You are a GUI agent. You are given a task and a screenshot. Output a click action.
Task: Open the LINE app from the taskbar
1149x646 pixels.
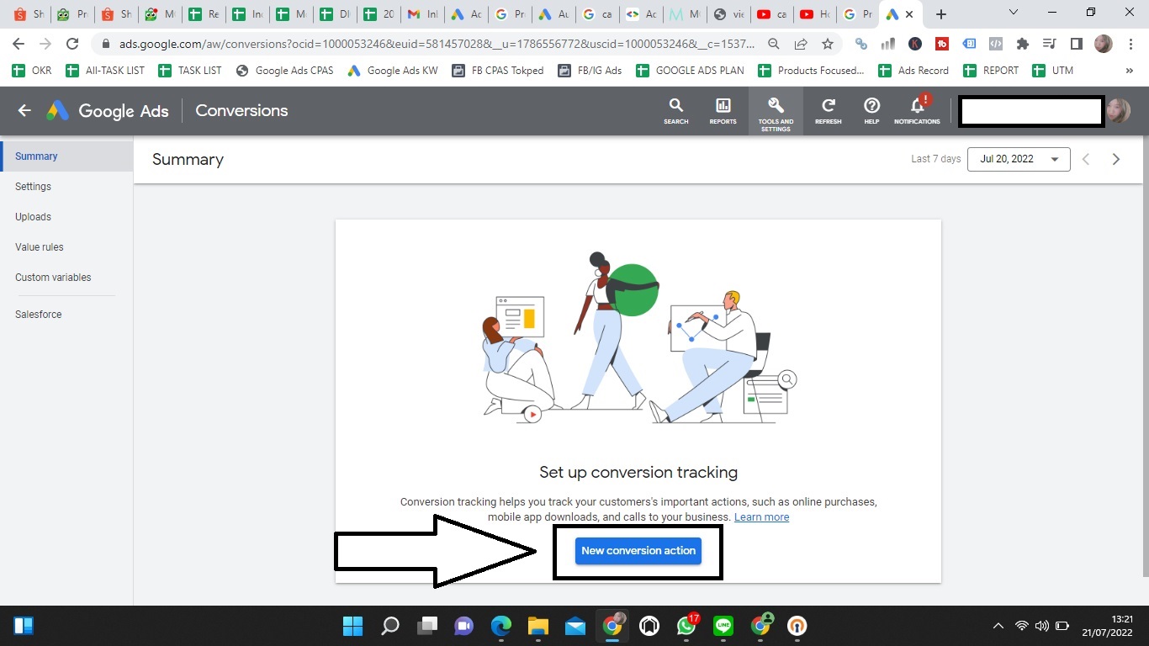[x=724, y=626]
